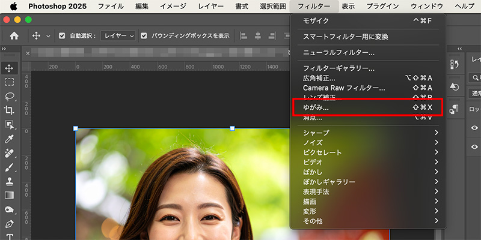Open the ファイル menu
This screenshot has height=240, width=481.
point(111,6)
